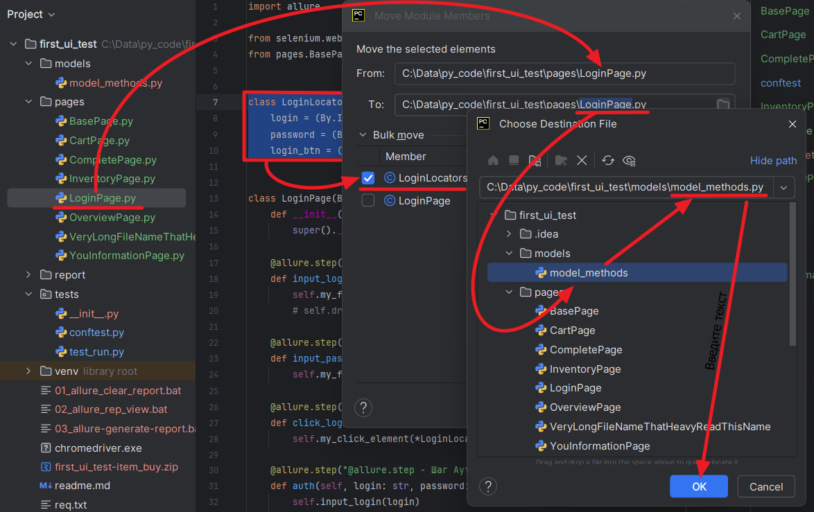This screenshot has width=814, height=512.
Task: Uncheck the LoginLocators member checkbox
Action: pyautogui.click(x=368, y=178)
